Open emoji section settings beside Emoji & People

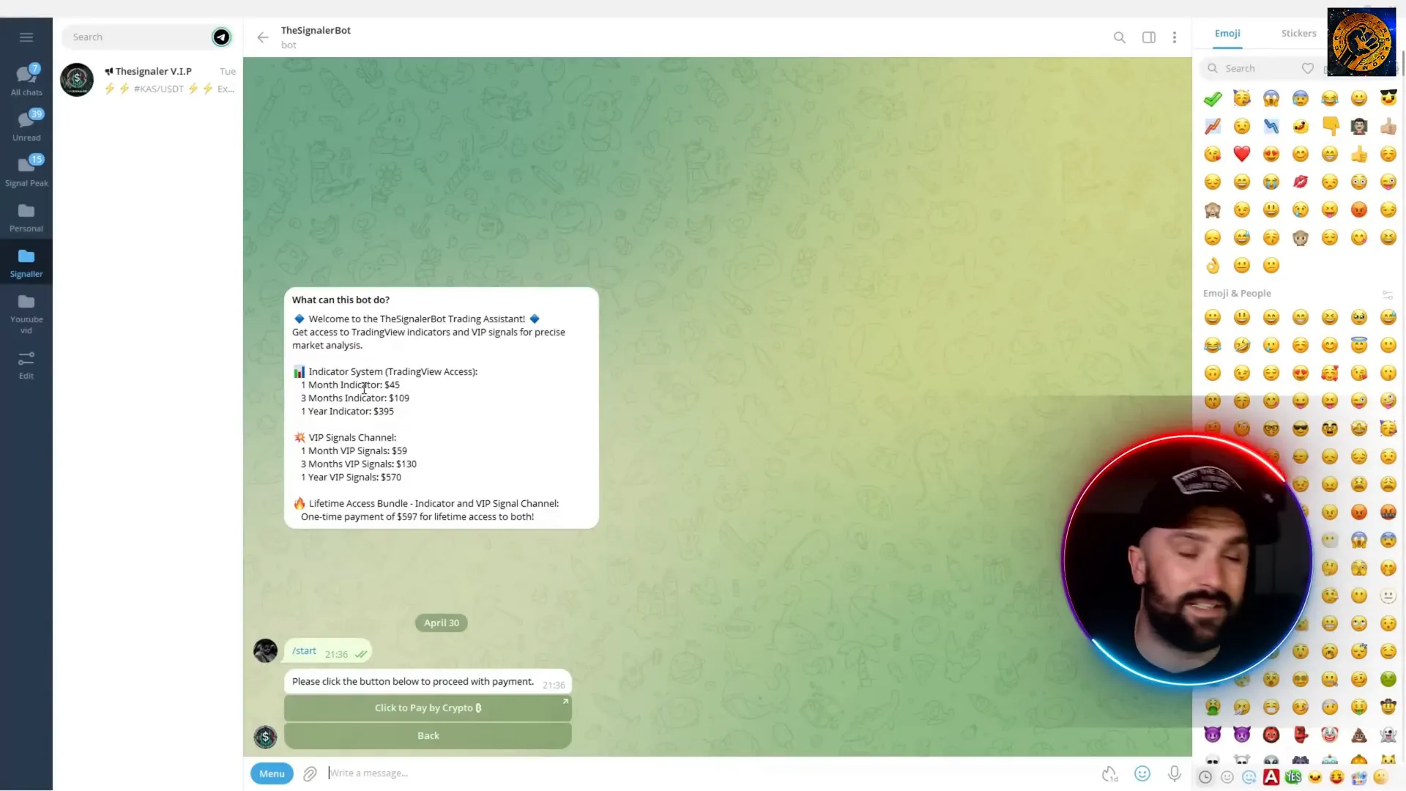[1387, 294]
